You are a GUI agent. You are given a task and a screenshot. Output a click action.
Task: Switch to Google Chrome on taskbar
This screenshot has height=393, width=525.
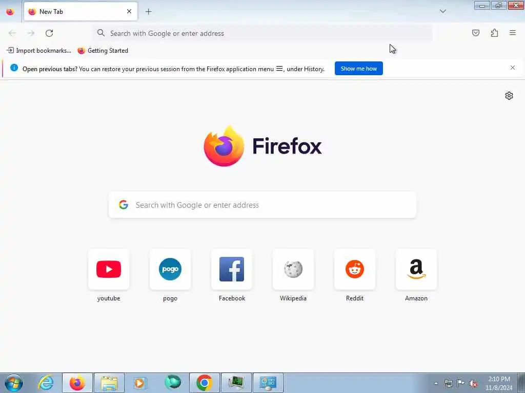[x=205, y=383]
